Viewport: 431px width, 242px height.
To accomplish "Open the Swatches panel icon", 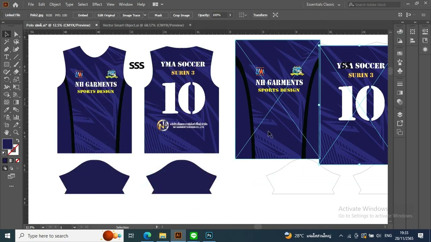I will coord(400,53).
